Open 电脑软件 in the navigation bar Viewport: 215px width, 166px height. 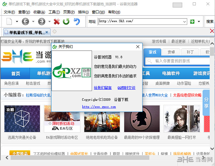tap(171, 73)
